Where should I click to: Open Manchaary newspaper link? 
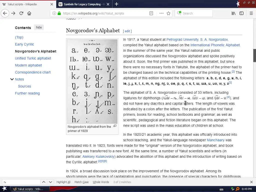(x=215, y=140)
